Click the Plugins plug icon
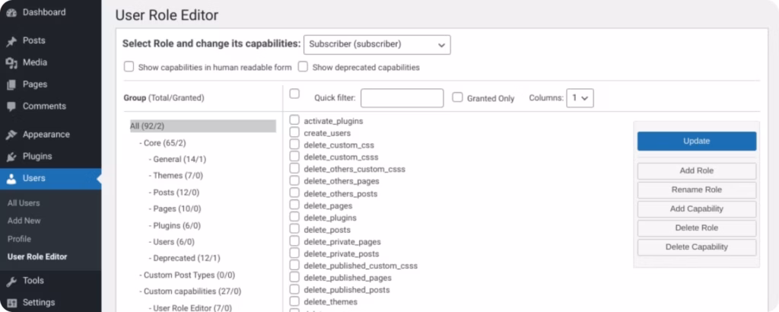Image resolution: width=779 pixels, height=312 pixels. point(11,157)
